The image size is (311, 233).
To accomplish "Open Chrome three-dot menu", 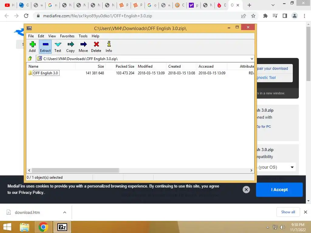I will (x=304, y=16).
